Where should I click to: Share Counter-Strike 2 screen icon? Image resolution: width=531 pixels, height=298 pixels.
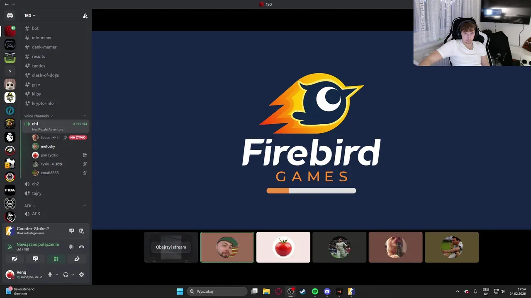pos(71,231)
